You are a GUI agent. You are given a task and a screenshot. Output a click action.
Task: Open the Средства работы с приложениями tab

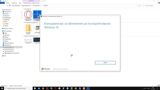pyautogui.click(x=31, y=3)
